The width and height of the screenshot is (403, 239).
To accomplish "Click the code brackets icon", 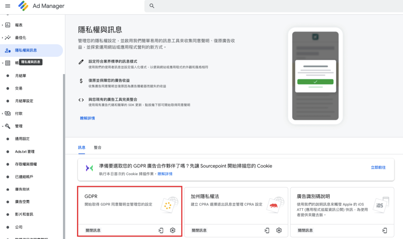I will [x=81, y=100].
